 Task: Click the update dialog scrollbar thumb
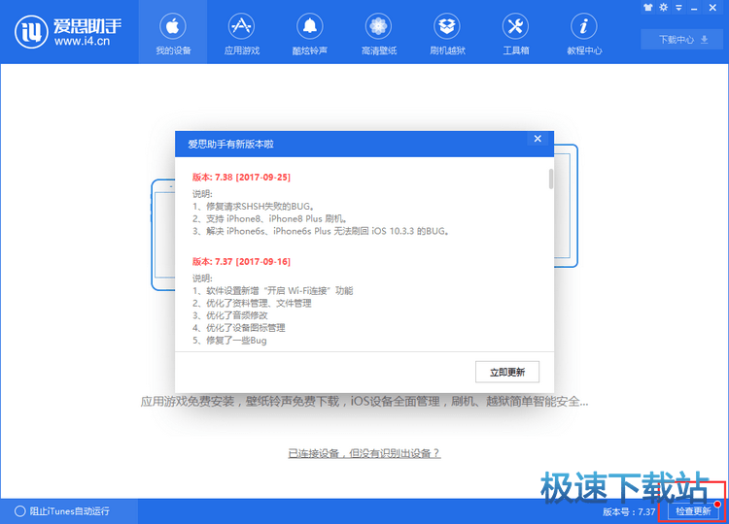click(x=551, y=180)
